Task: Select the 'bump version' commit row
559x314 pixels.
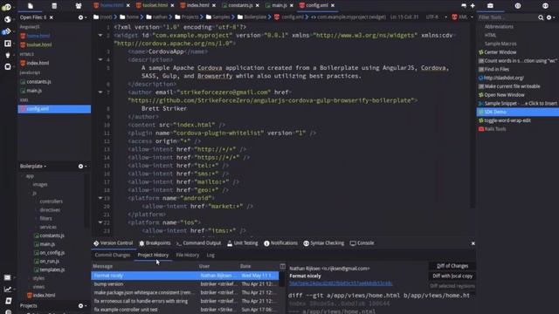Action: [x=184, y=284]
